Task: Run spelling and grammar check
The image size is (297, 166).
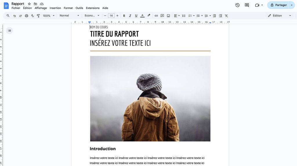Action: coord(32,16)
